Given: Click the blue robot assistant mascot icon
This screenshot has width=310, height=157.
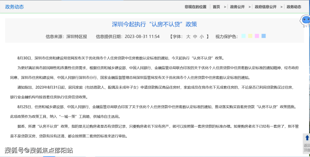Looking at the screenshot, I should pyautogui.click(x=305, y=21).
